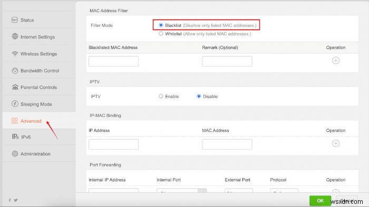
Task: Click the Wireless Settings wifi icon
Action: tap(15, 54)
